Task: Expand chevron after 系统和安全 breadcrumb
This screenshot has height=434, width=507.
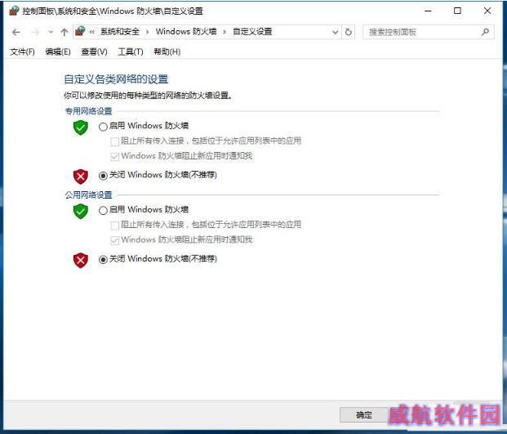Action: point(148,32)
